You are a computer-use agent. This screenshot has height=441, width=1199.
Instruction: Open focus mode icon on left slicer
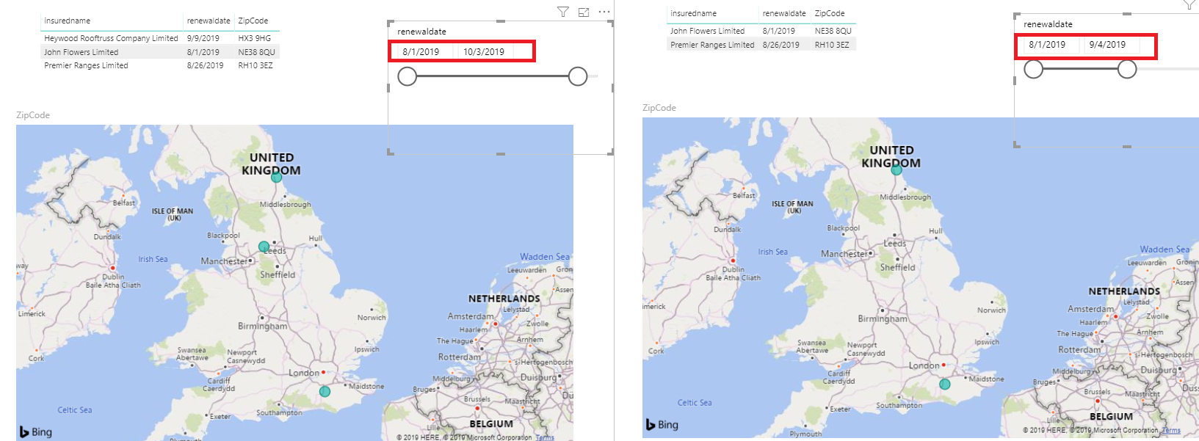click(584, 12)
